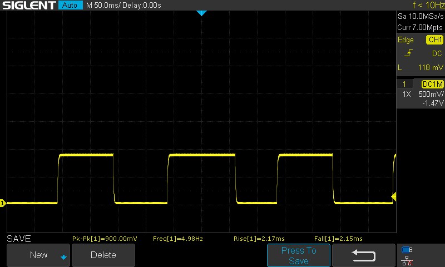Click the trigger position marker at top

click(201, 13)
